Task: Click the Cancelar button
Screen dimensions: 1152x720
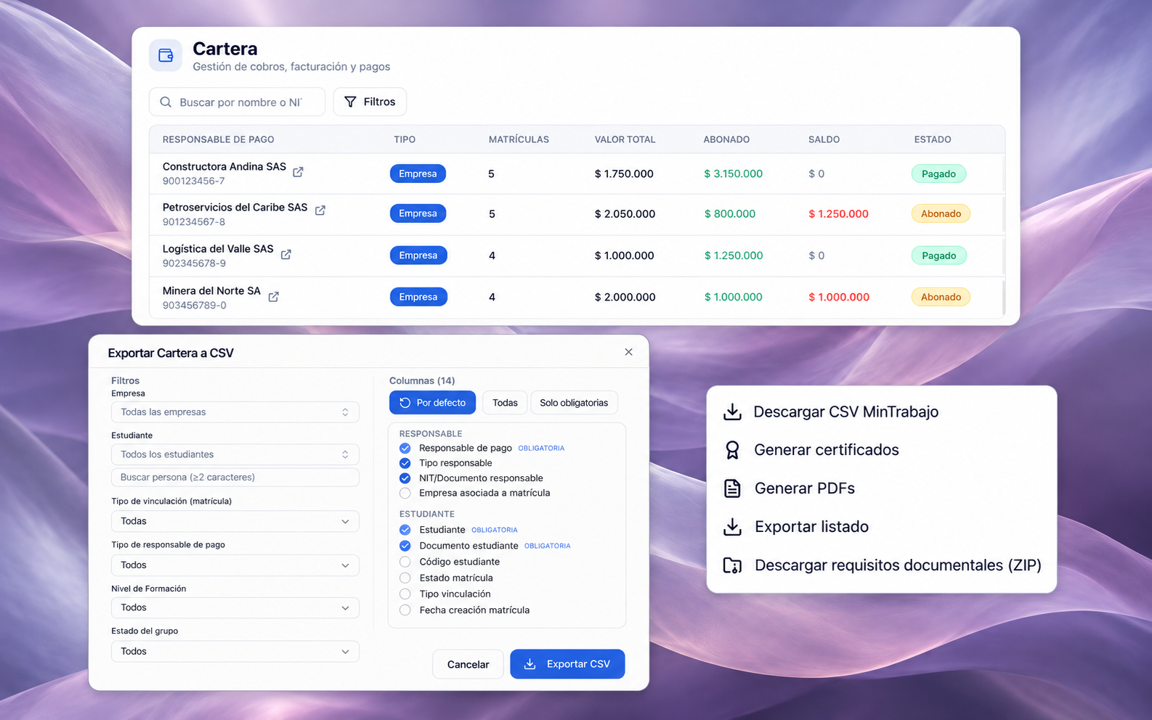Action: point(468,664)
